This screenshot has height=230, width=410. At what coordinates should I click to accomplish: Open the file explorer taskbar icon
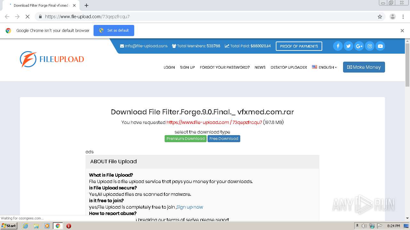[36, 226]
